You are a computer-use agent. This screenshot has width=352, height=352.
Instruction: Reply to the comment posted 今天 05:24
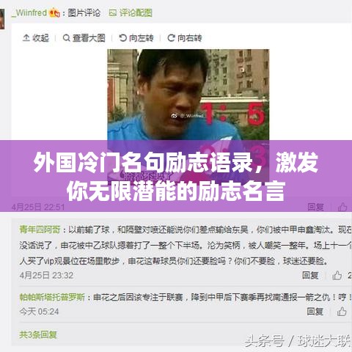(x=315, y=311)
